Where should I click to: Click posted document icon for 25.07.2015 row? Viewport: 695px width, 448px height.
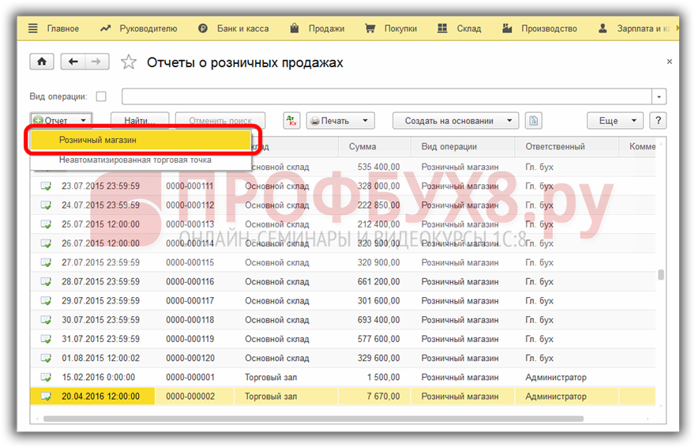tap(46, 224)
